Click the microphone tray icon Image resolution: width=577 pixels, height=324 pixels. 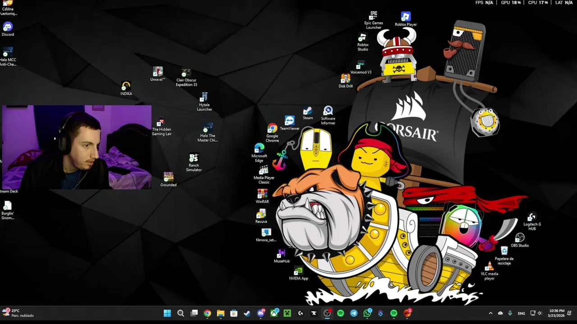[x=510, y=313]
